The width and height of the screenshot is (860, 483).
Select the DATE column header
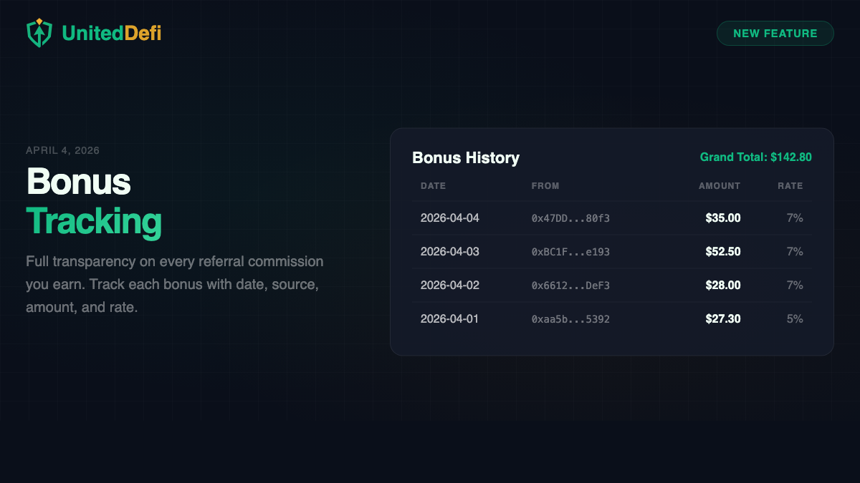[x=433, y=185]
